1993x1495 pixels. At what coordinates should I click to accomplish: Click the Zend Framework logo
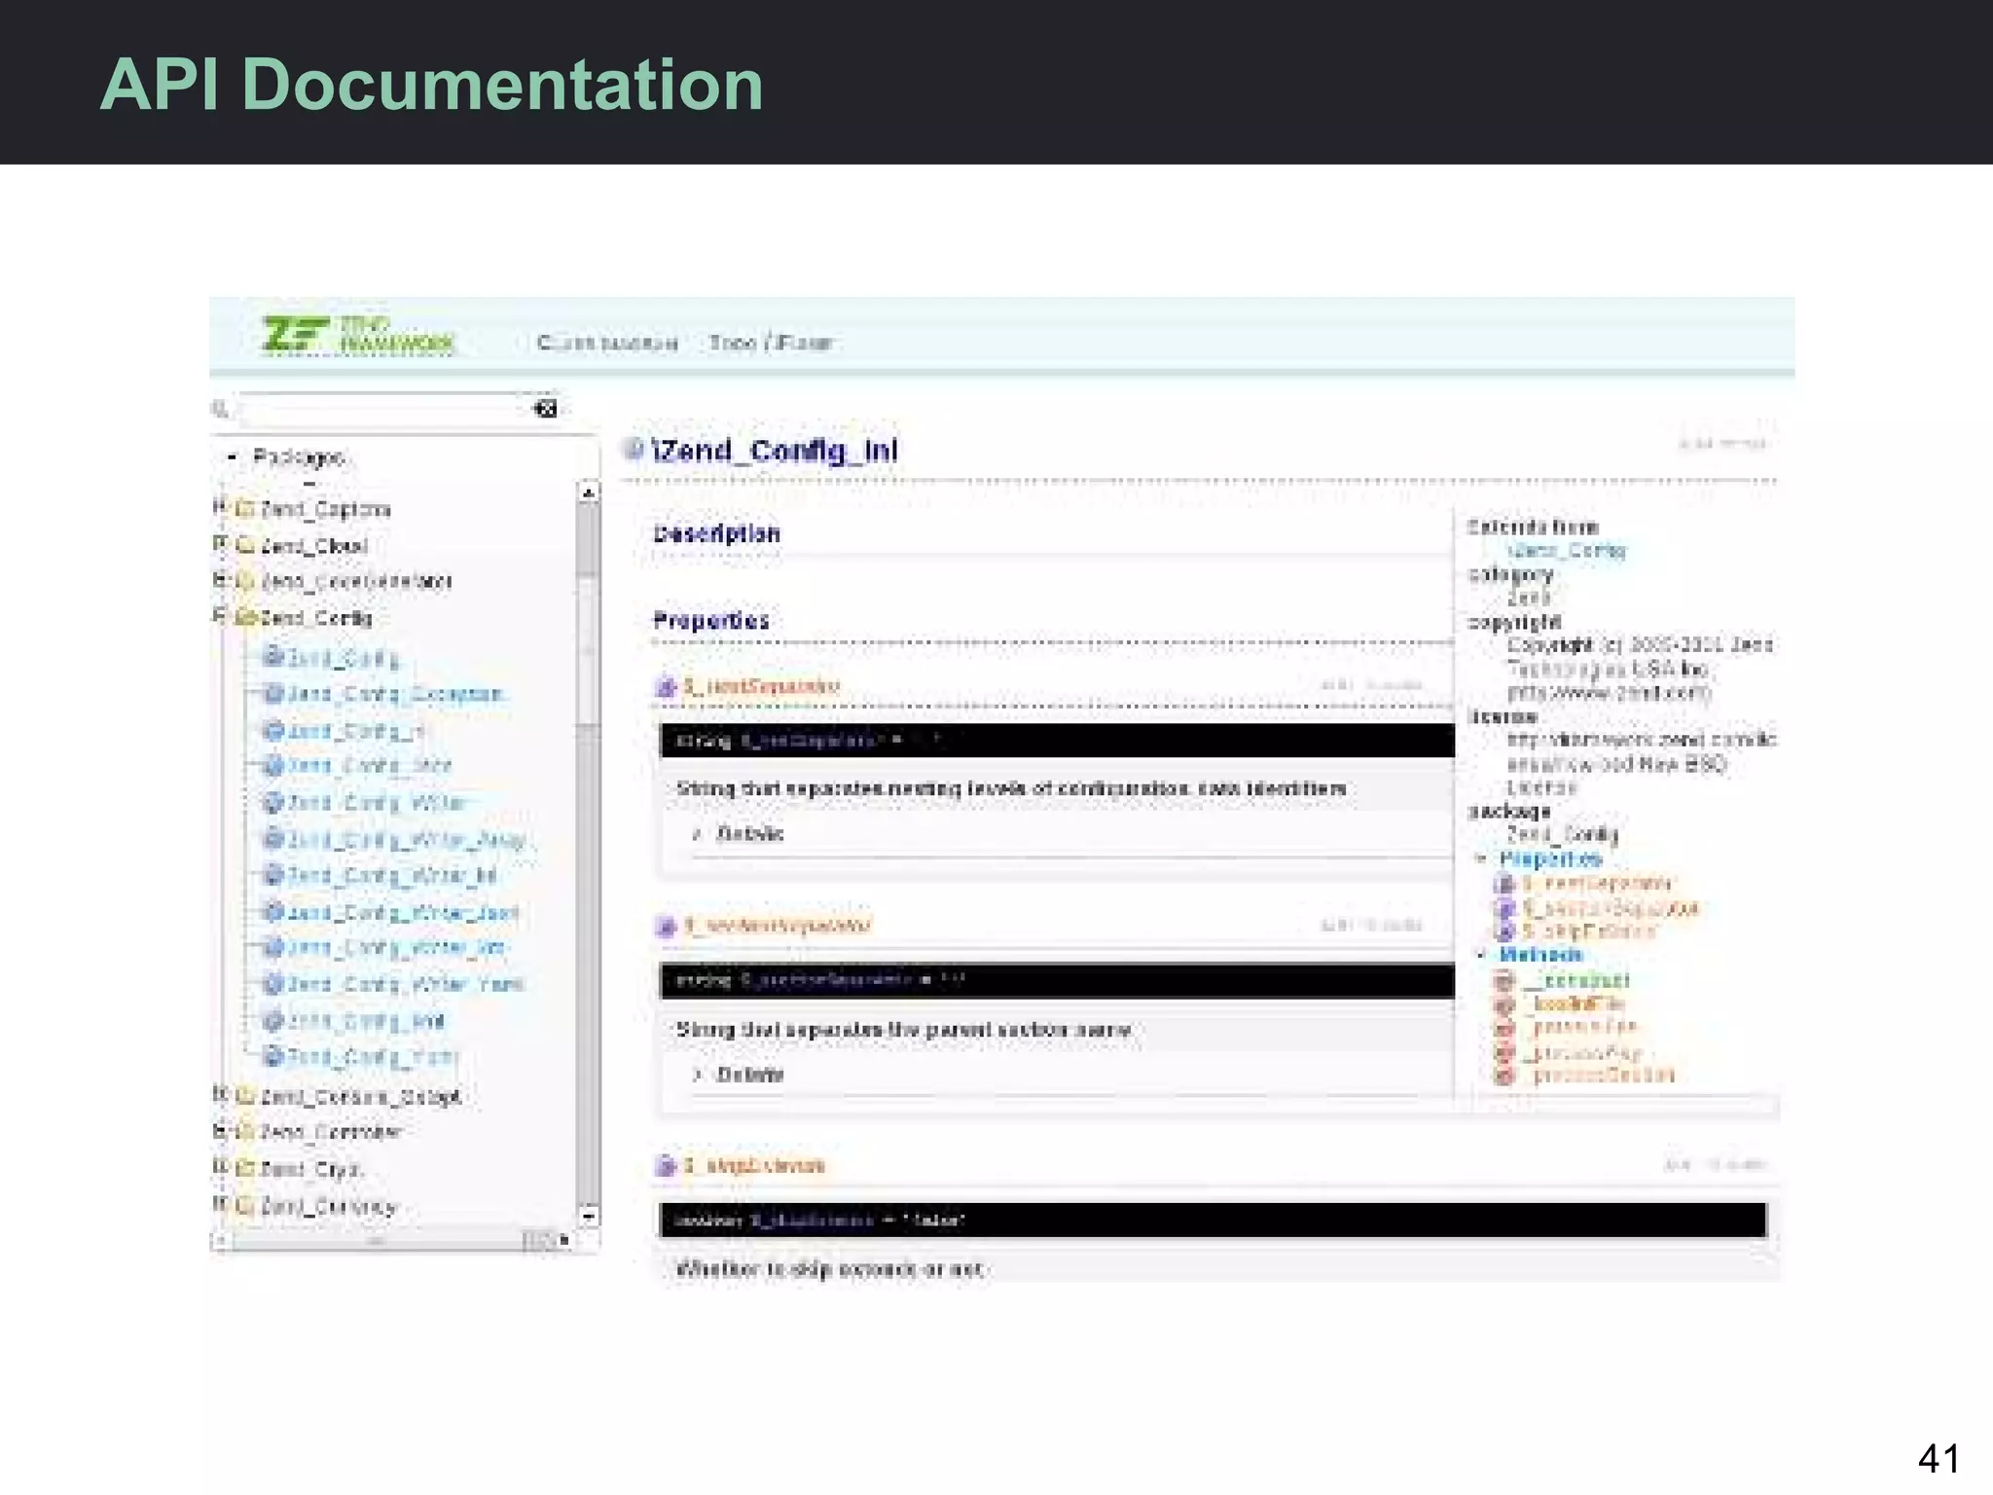point(358,335)
